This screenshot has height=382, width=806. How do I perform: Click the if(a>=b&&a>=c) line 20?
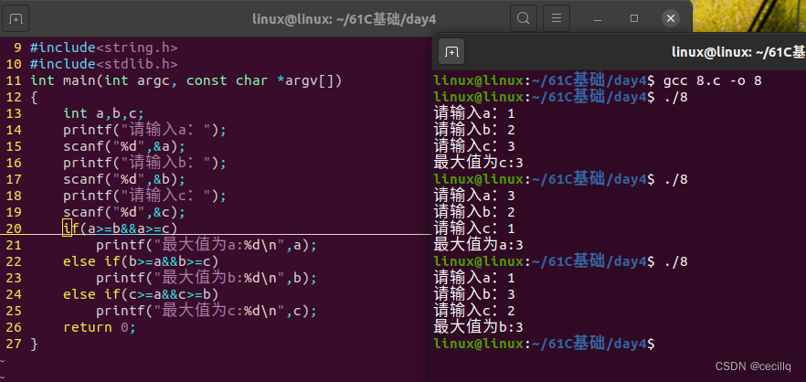(x=121, y=228)
